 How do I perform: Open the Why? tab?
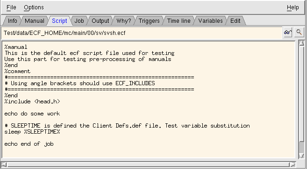pyautogui.click(x=123, y=20)
